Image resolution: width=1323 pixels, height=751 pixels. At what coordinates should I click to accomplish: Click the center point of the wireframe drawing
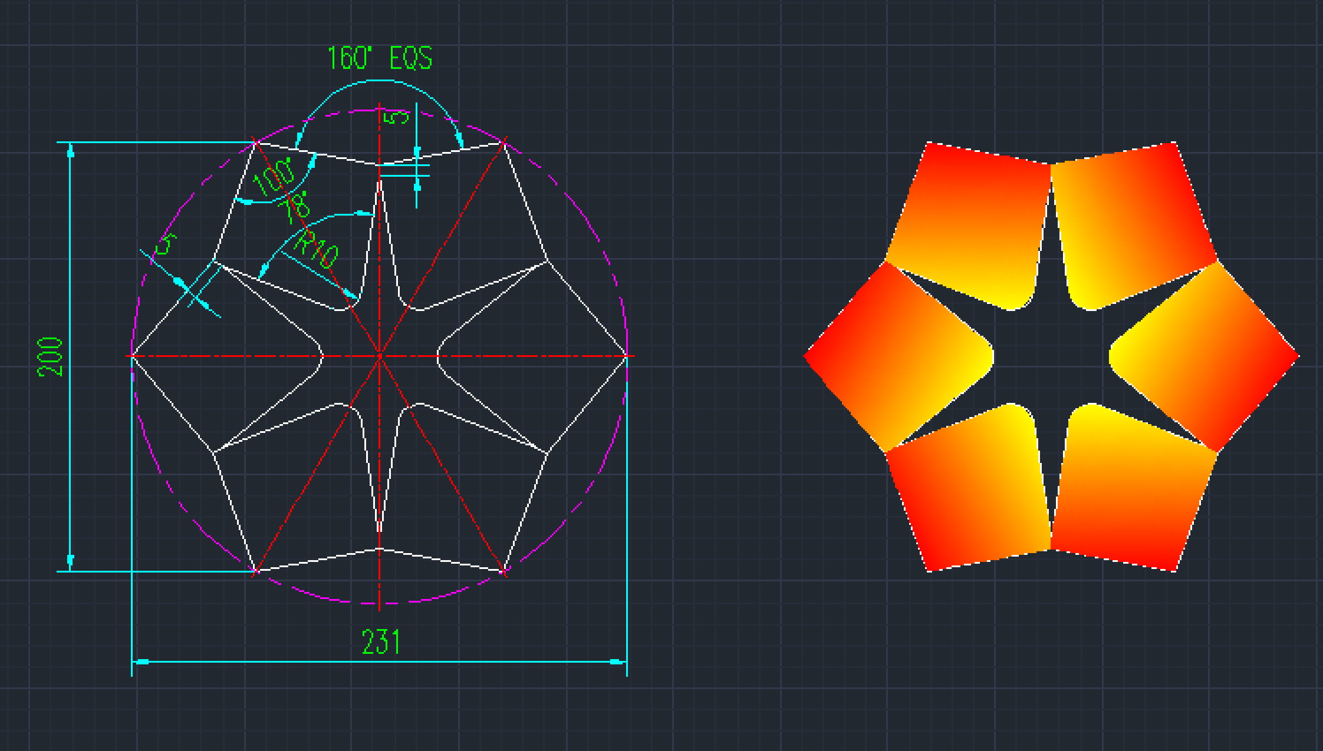(x=380, y=356)
